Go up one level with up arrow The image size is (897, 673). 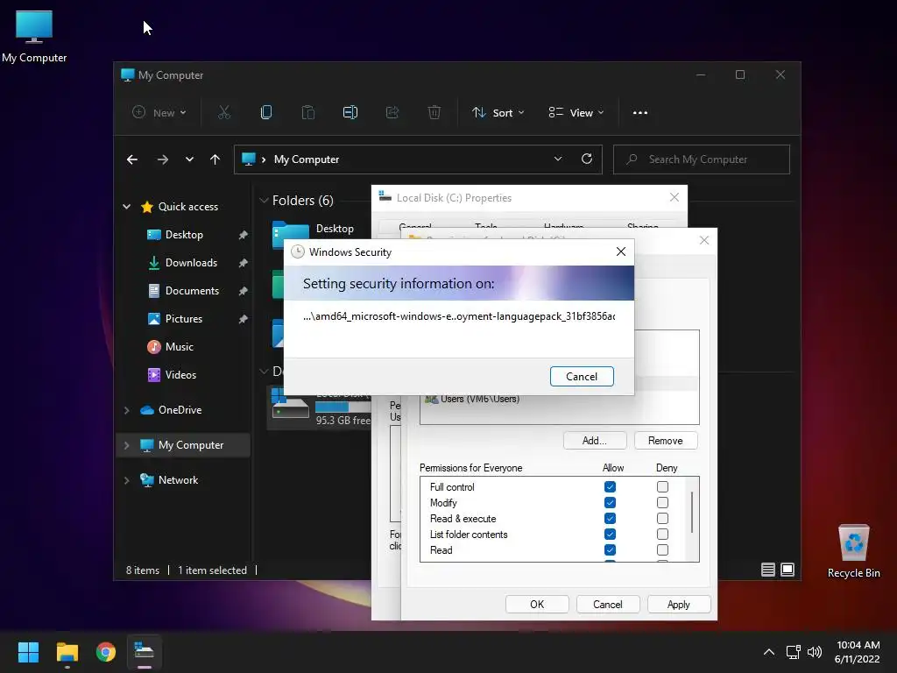(215, 159)
